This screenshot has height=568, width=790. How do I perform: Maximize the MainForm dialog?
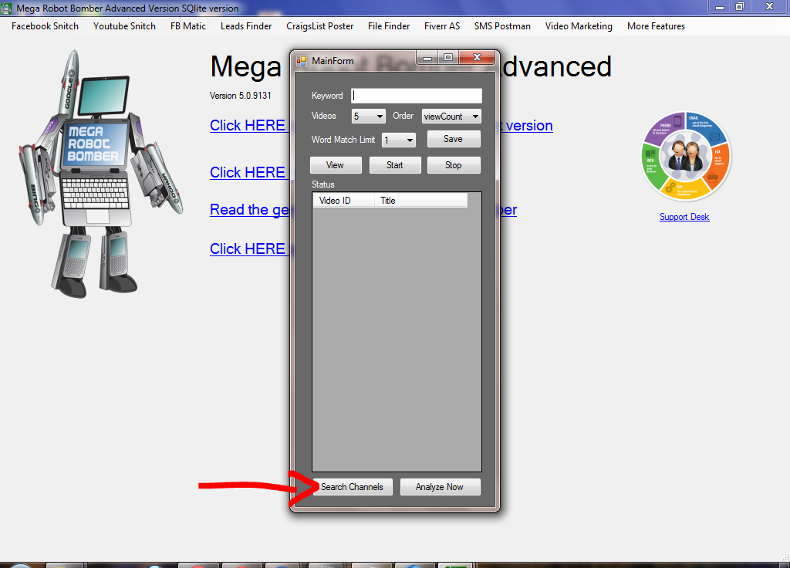point(448,58)
